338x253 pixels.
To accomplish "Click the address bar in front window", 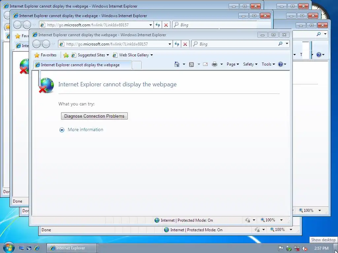I will (x=115, y=44).
